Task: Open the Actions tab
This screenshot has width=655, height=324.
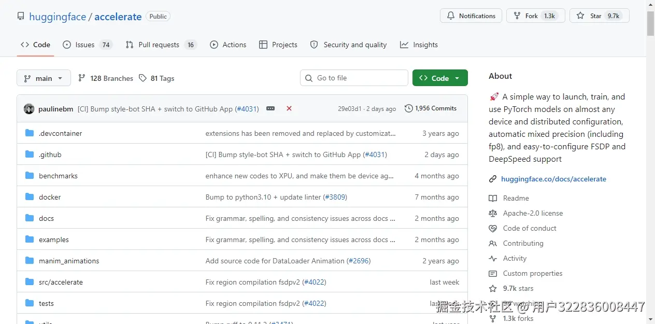Action: tap(228, 45)
